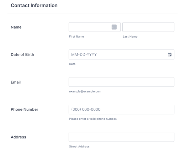Click into the Last Name text box
Screen dimensions: 185x153
[x=148, y=27]
